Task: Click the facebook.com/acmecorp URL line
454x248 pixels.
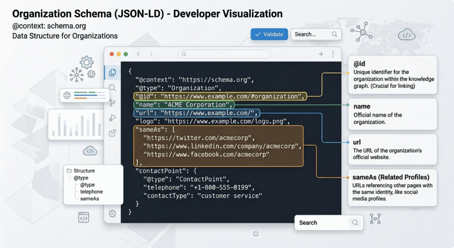Action: coord(206,154)
